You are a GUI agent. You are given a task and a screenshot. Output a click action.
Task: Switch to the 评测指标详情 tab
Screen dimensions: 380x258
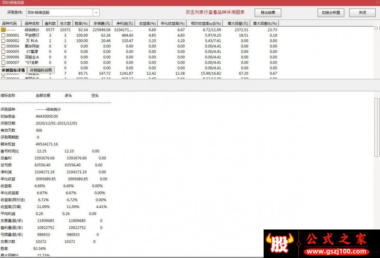point(13,70)
